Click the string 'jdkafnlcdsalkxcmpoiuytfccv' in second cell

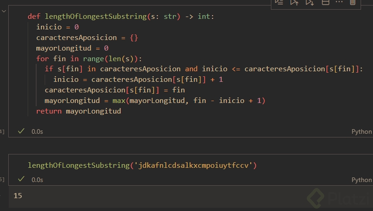pos(193,165)
